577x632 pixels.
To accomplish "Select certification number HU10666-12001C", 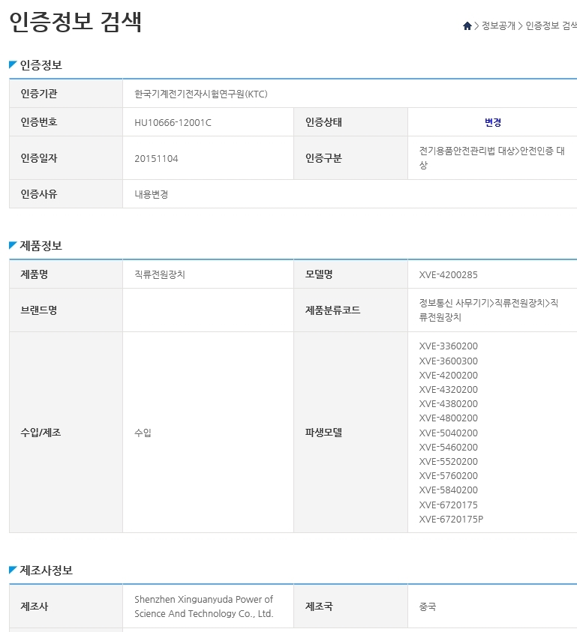I will click(x=173, y=122).
